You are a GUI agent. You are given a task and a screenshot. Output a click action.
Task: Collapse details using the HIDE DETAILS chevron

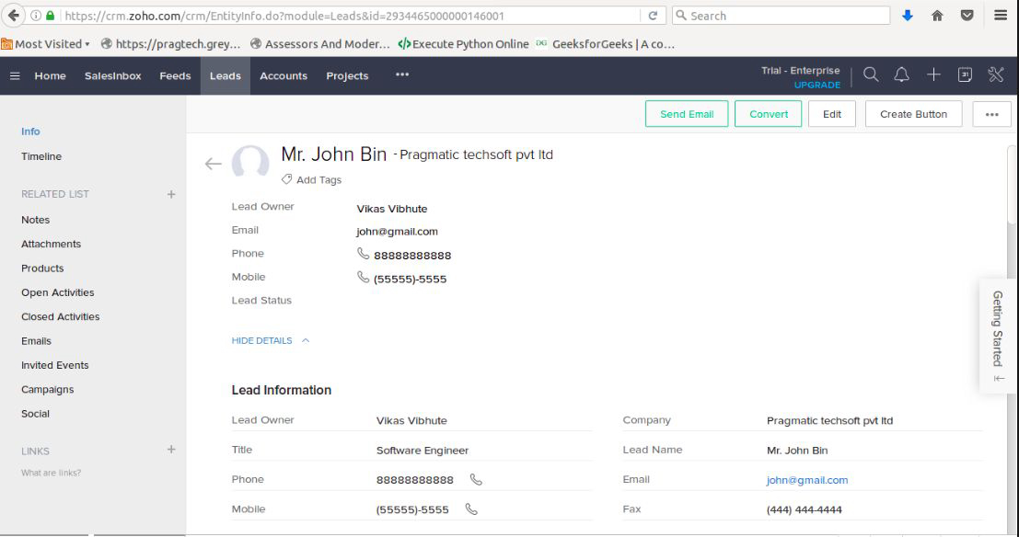coord(306,340)
